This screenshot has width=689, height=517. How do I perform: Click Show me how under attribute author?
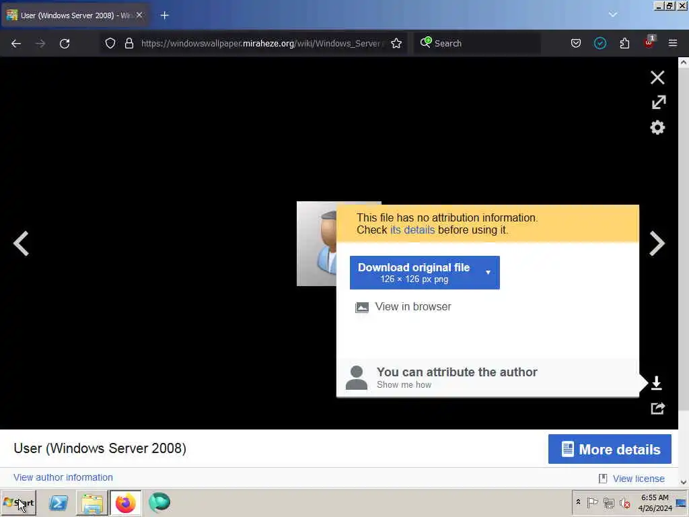[404, 384]
